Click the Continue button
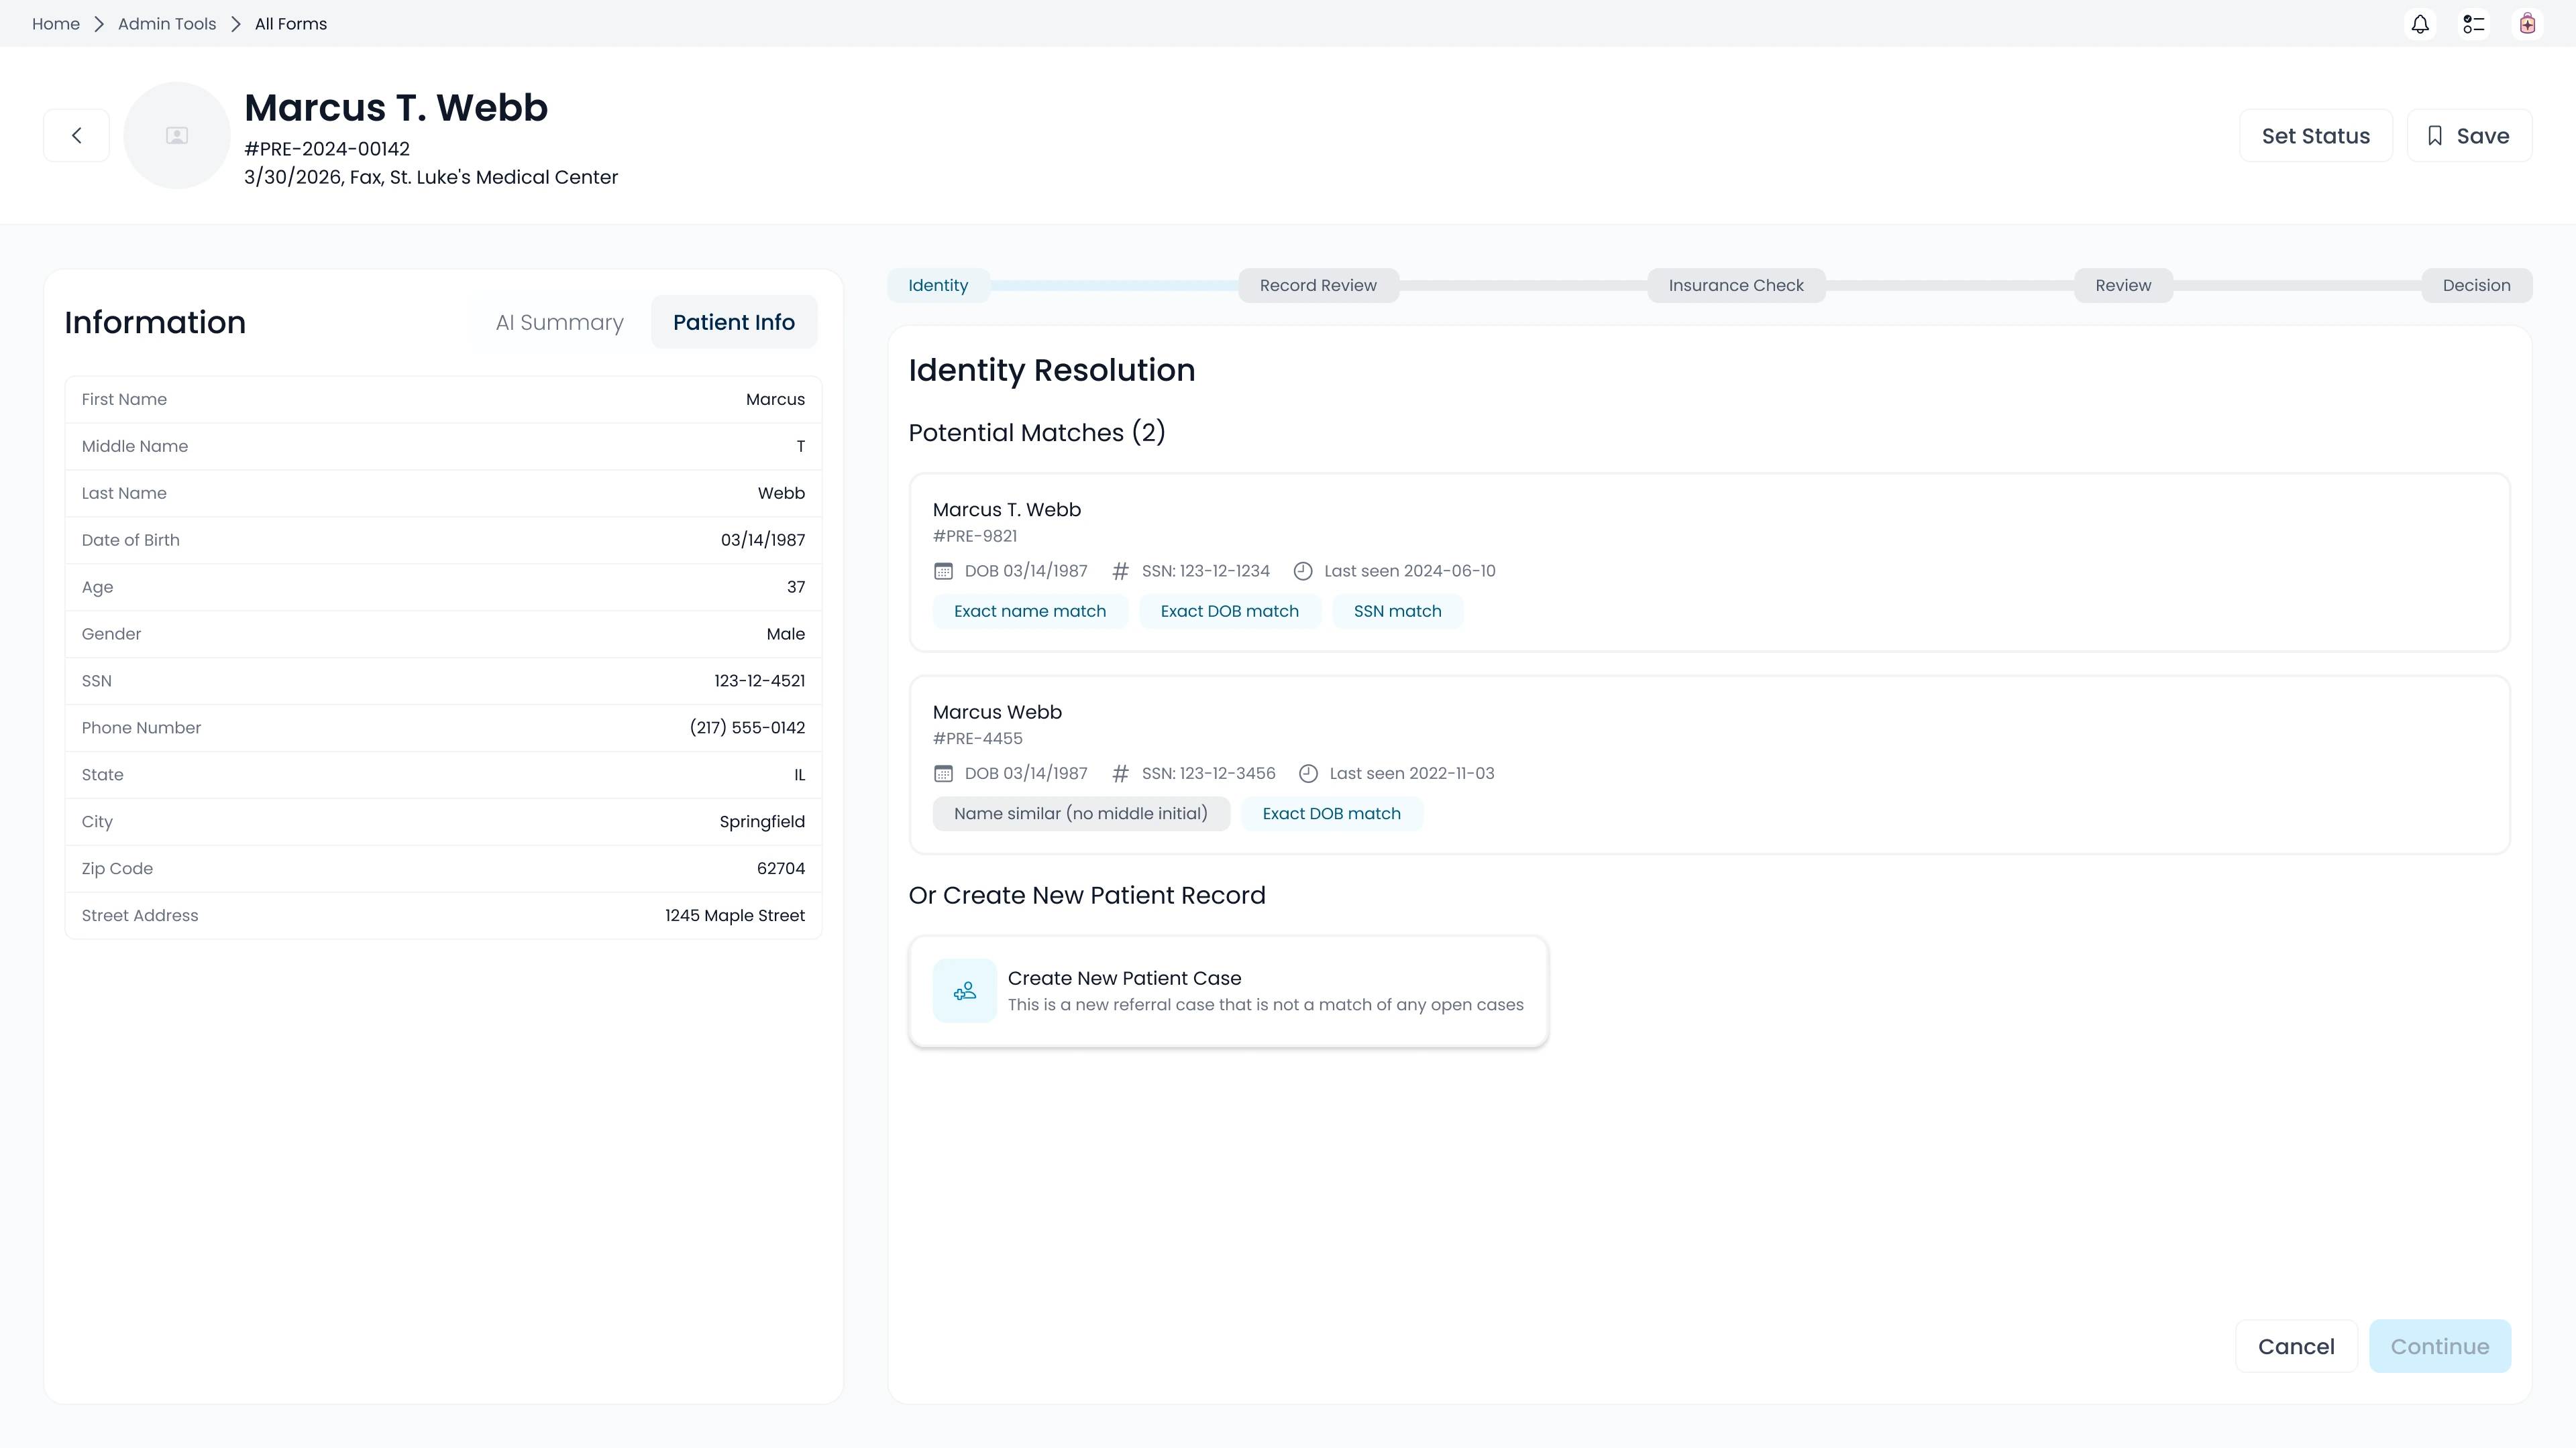This screenshot has width=2576, height=1448. pos(2440,1347)
